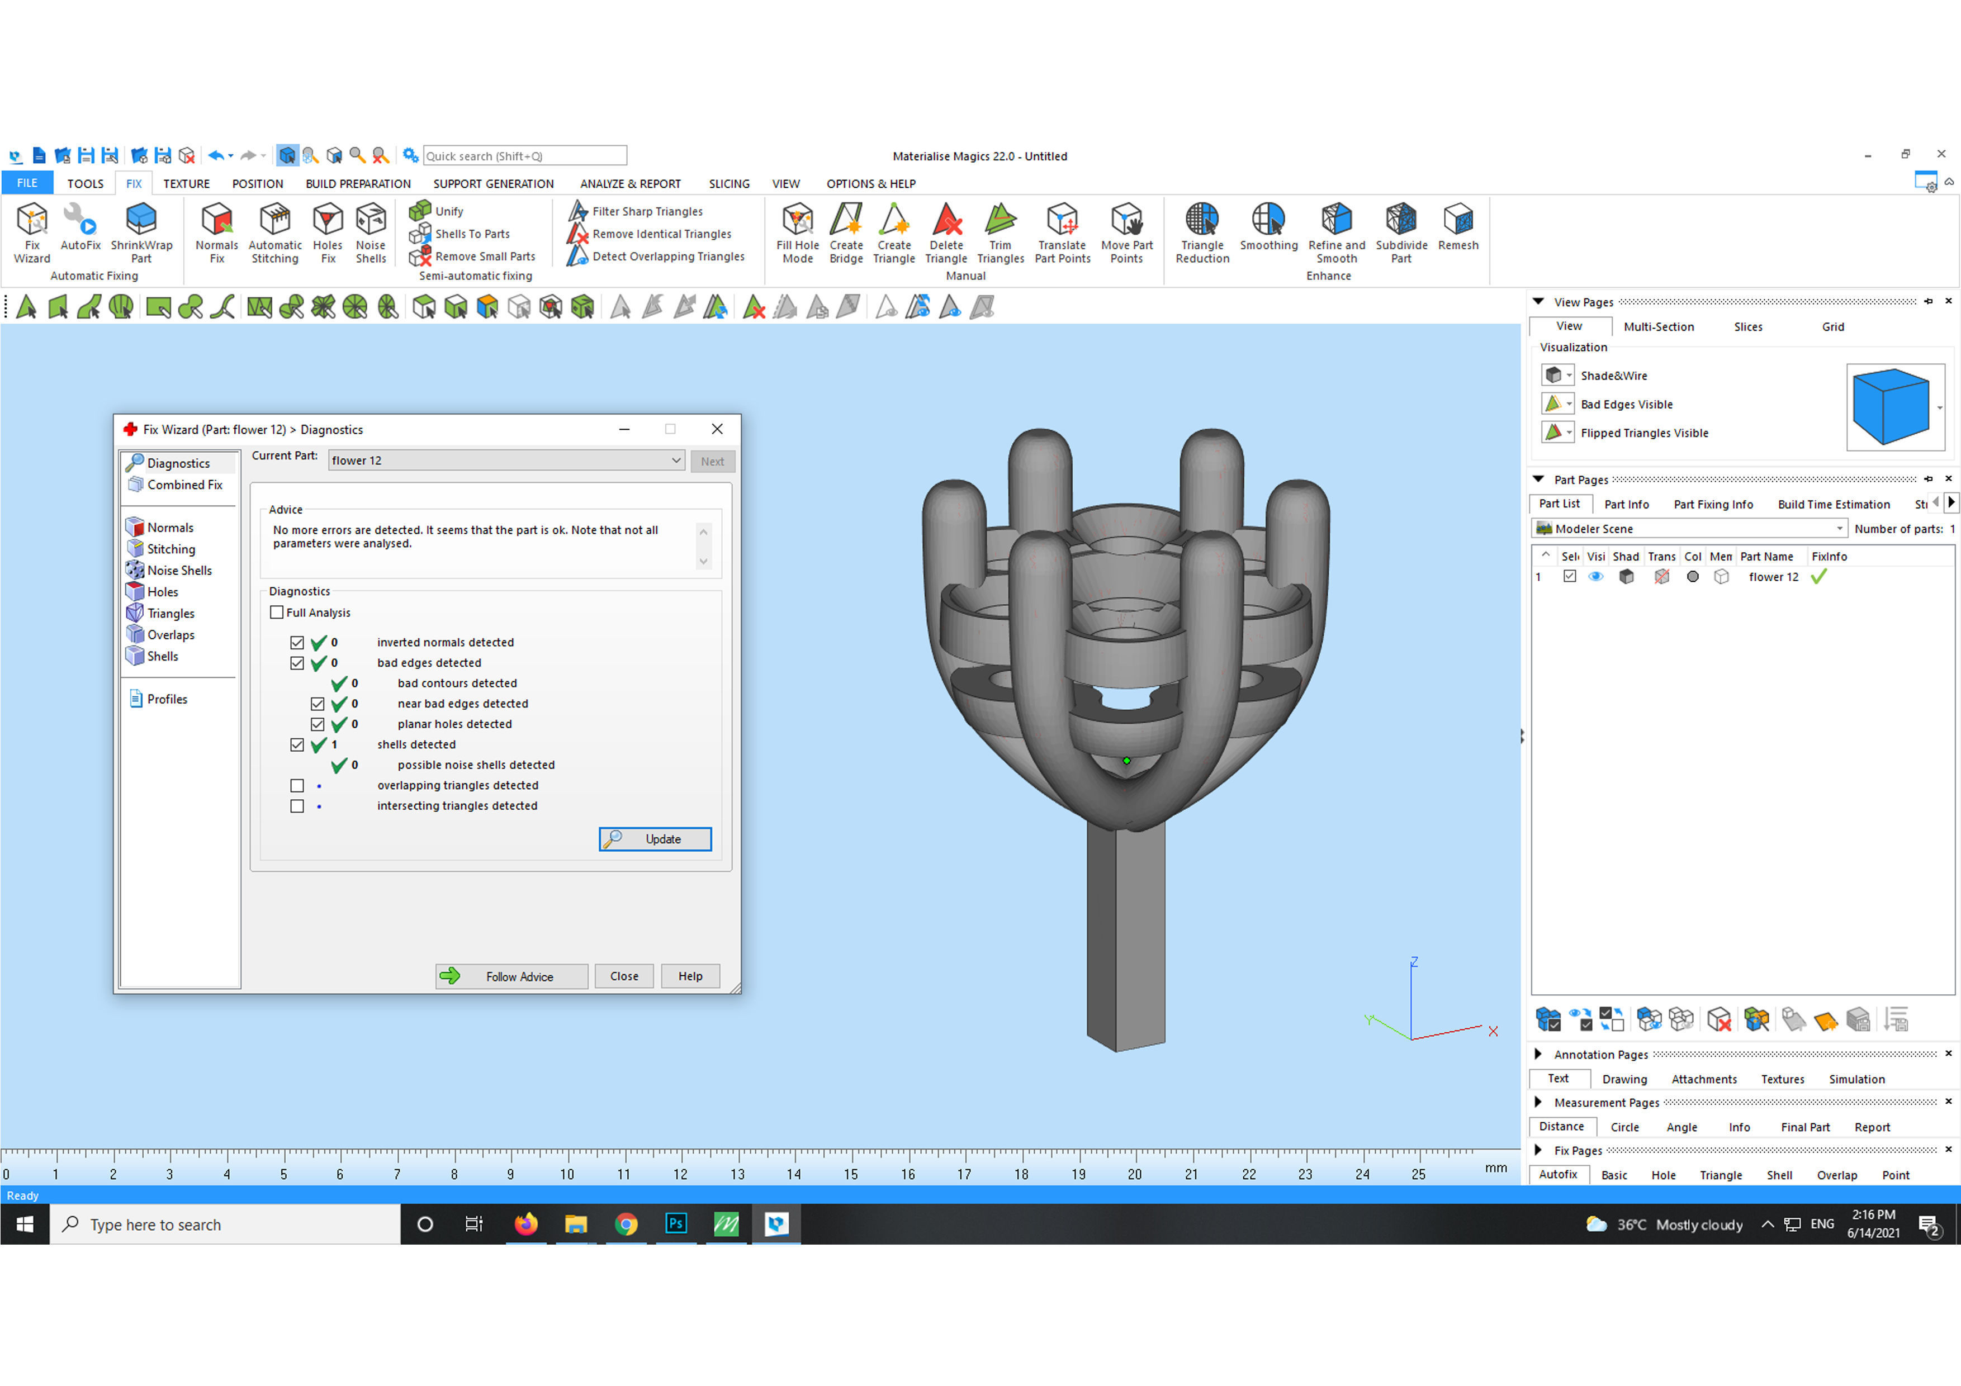Viewport: 1961px width, 1386px height.
Task: Open the SUPPORT GENERATION ribbon tab
Action: click(493, 184)
